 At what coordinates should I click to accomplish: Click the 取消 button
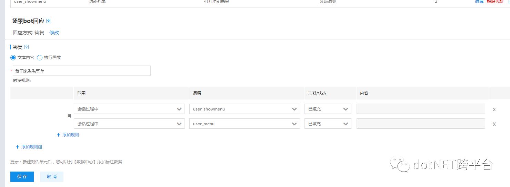click(x=52, y=176)
